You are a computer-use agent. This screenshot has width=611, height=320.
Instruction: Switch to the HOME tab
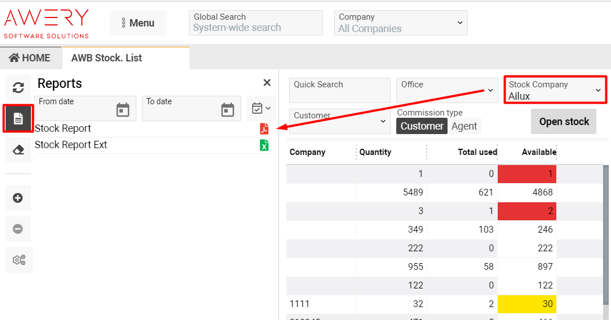point(30,58)
